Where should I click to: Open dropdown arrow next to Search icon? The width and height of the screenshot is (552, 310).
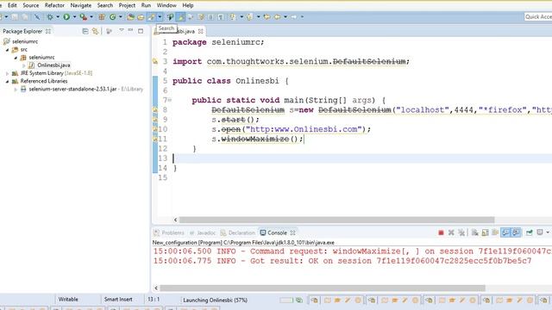point(160,16)
